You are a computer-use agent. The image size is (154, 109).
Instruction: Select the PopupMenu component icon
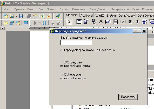point(93,22)
